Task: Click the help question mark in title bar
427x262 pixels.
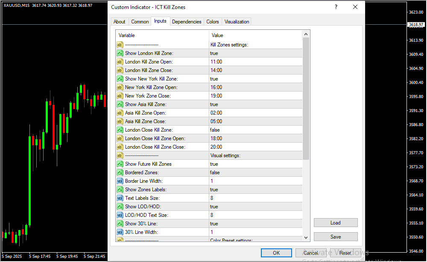Action: tap(336, 7)
